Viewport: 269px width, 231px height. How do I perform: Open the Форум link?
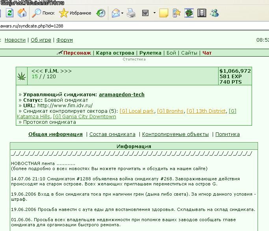[x=65, y=40]
